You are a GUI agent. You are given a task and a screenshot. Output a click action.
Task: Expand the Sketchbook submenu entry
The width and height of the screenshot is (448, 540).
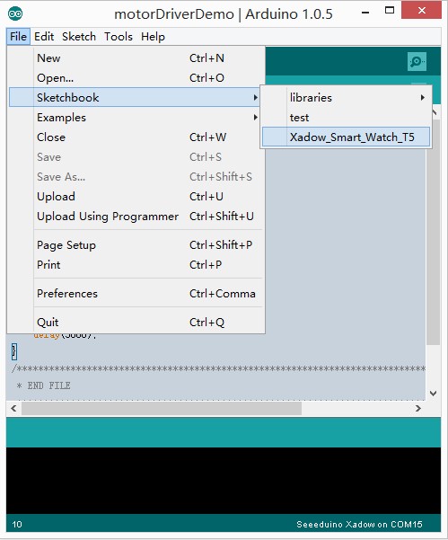click(136, 97)
